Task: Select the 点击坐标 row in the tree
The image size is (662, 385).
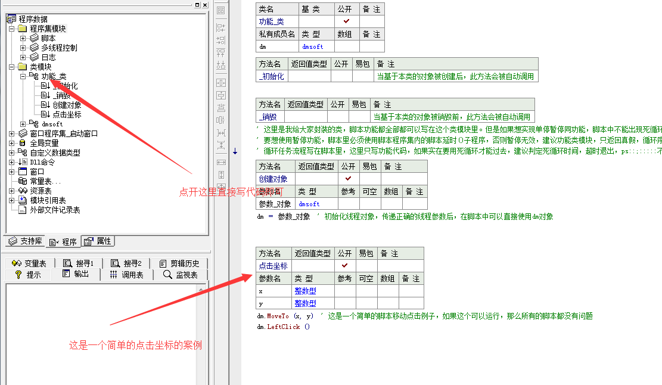Action: (x=67, y=114)
